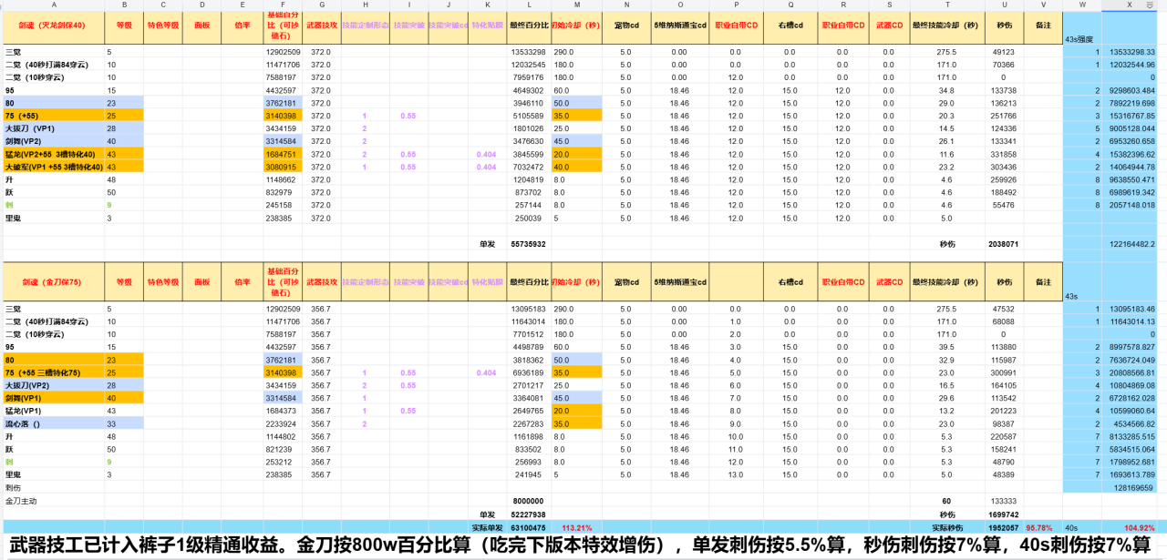Select the 75（+55 三槽特化75）cell

54,372
